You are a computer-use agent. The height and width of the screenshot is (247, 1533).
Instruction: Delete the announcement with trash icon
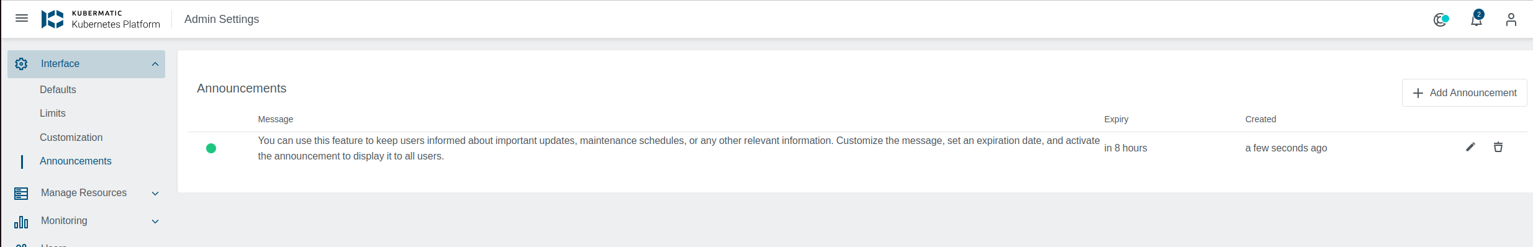click(1498, 147)
